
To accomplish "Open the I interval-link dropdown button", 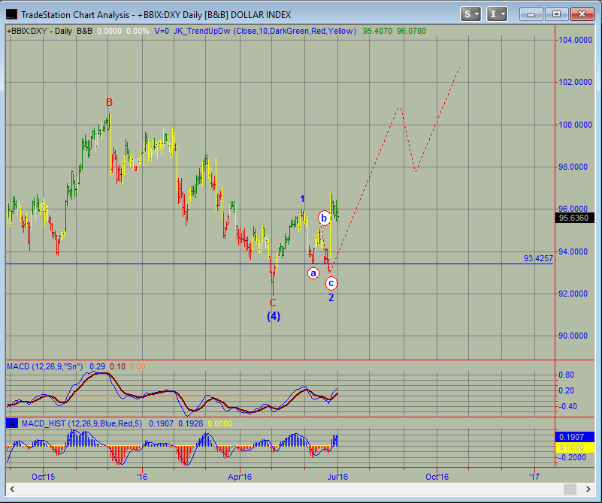I will pyautogui.click(x=497, y=14).
